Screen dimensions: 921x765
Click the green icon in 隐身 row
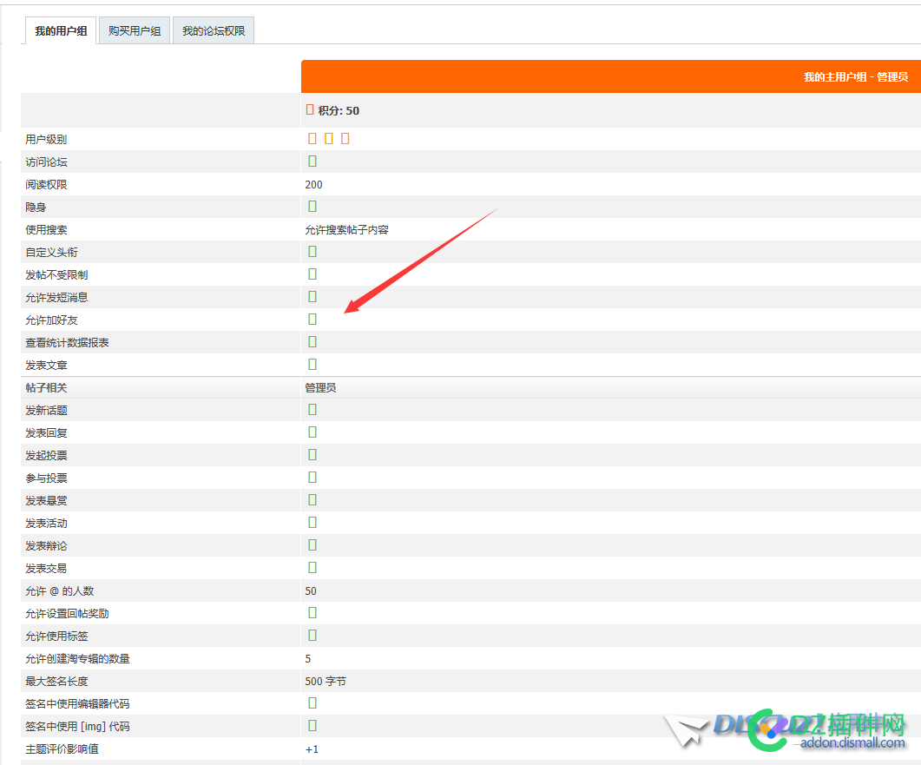point(312,207)
